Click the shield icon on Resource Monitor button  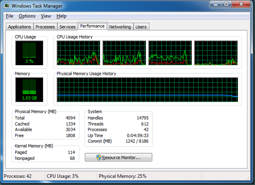[99, 157]
